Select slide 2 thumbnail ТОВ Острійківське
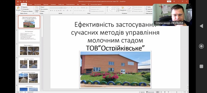Screen dimensions: 207x93 (29, 36)
